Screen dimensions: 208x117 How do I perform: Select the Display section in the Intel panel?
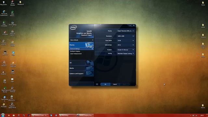pos(82,45)
